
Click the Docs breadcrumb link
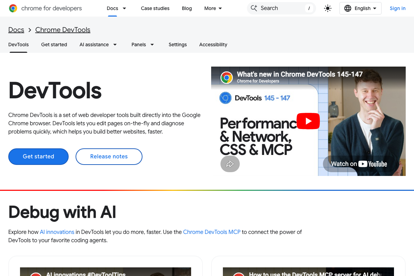coord(16,30)
